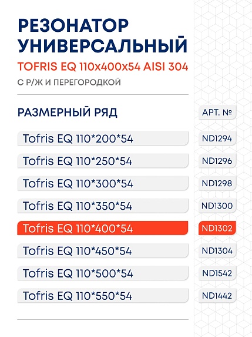Pick the Tofris EQ 110*500*54 option
Image resolution: width=252 pixels, height=337 pixels.
103,273
